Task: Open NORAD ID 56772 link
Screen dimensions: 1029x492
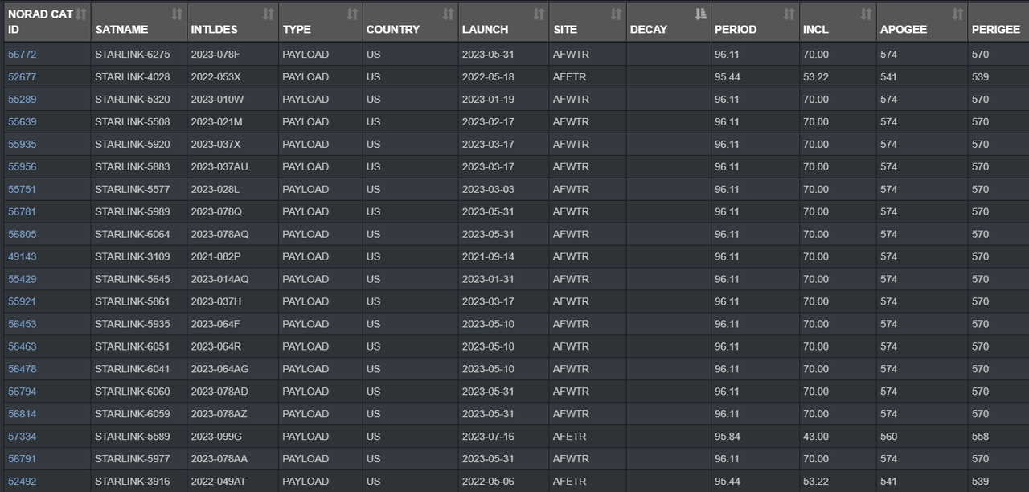Action: [22, 55]
